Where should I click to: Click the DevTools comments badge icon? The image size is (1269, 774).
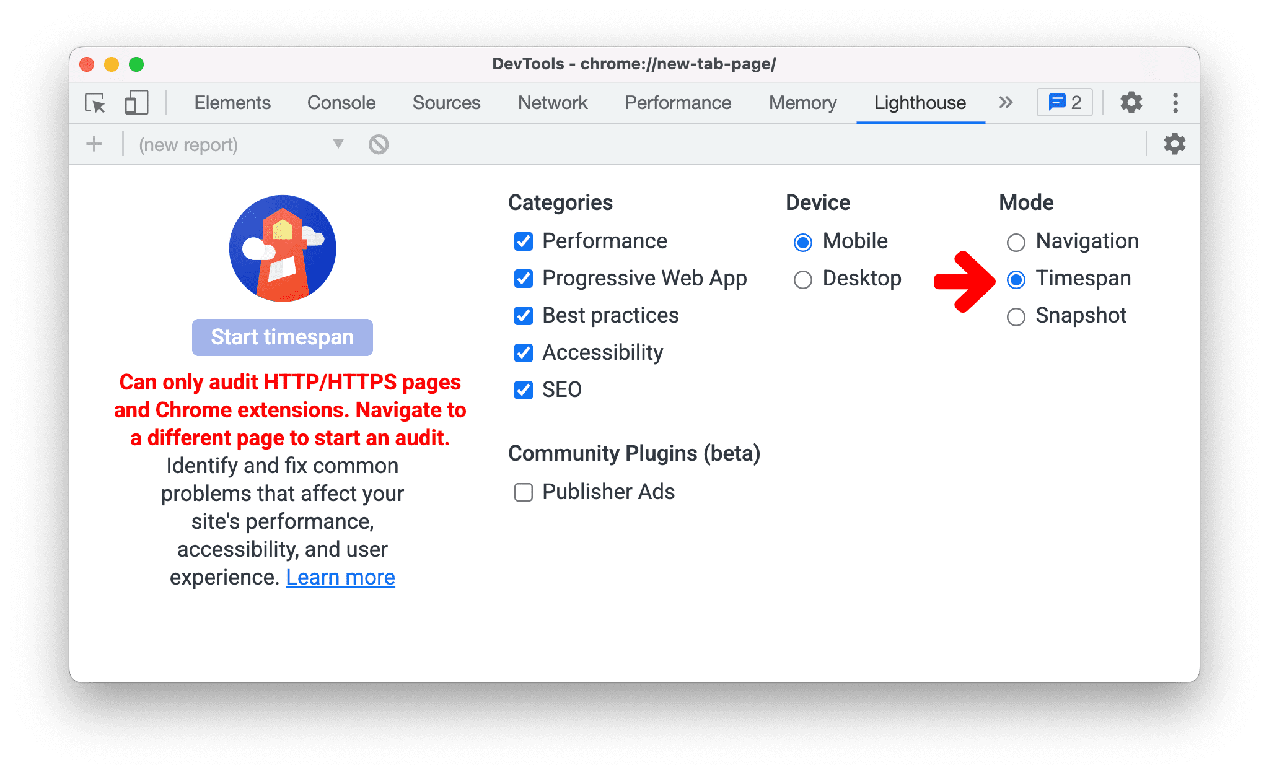pos(1066,102)
